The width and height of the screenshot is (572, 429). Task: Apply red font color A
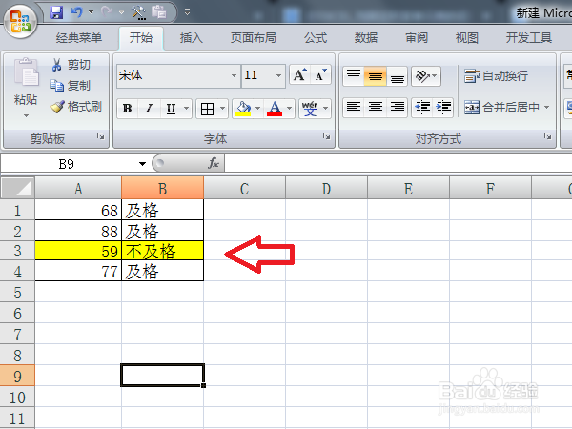tap(275, 109)
